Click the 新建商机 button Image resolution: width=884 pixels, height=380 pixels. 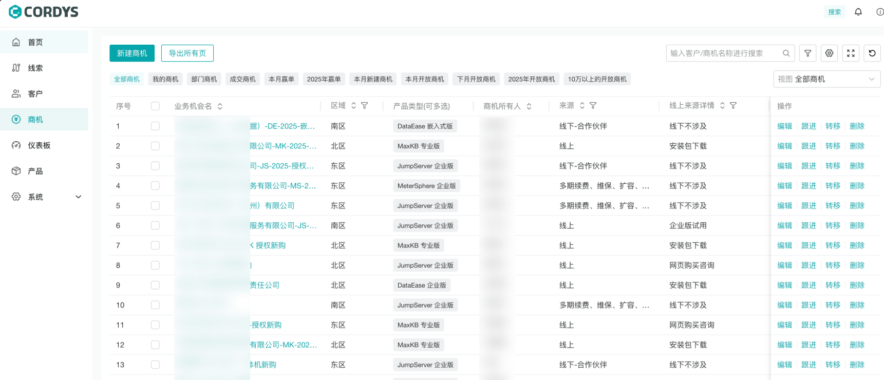pyautogui.click(x=132, y=53)
